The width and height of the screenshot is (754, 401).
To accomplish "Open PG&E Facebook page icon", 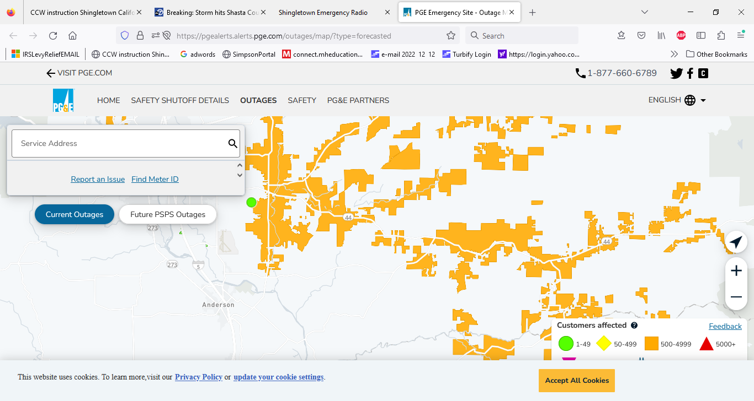I will point(690,73).
